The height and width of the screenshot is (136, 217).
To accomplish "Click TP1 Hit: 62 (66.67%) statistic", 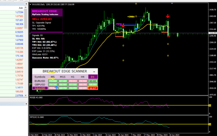I will click(44, 42).
